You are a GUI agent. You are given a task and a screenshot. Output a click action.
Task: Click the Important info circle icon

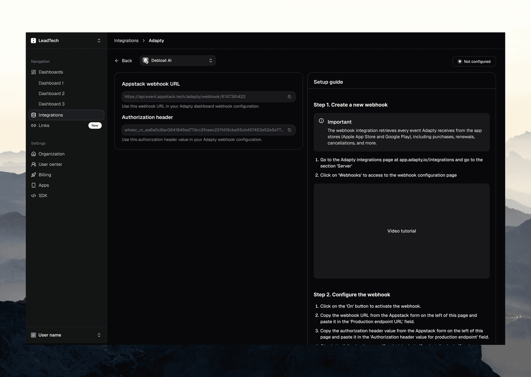(321, 121)
